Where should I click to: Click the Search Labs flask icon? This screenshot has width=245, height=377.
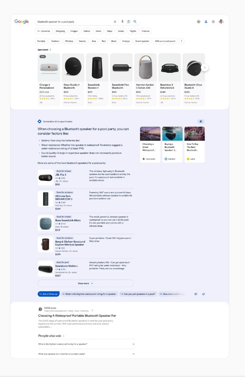pyautogui.click(x=206, y=21)
